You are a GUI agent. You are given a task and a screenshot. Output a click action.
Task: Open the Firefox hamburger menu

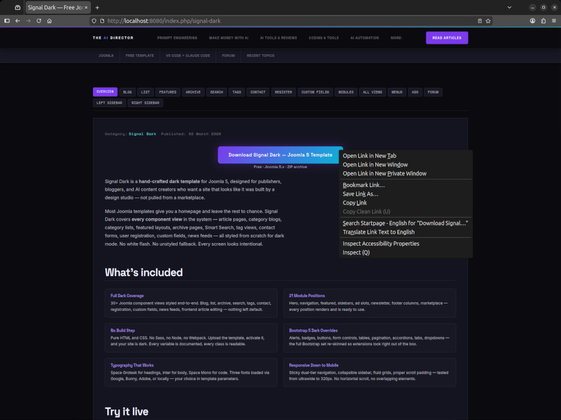tap(554, 21)
